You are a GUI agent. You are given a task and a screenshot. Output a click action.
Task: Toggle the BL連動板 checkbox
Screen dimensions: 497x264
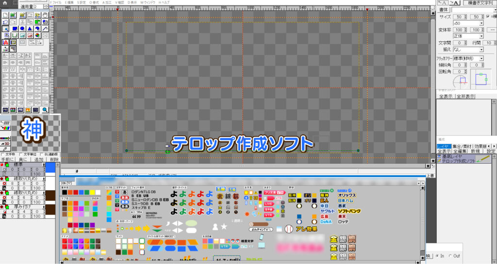point(42,155)
